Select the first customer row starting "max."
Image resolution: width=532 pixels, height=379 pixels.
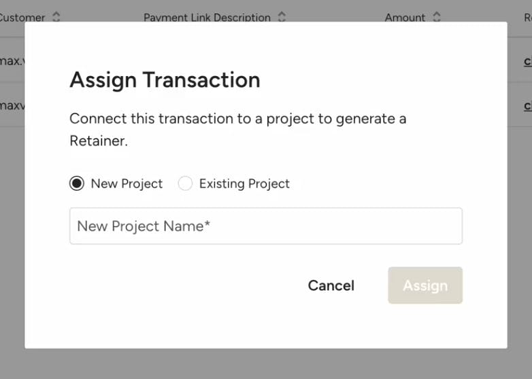coord(12,60)
